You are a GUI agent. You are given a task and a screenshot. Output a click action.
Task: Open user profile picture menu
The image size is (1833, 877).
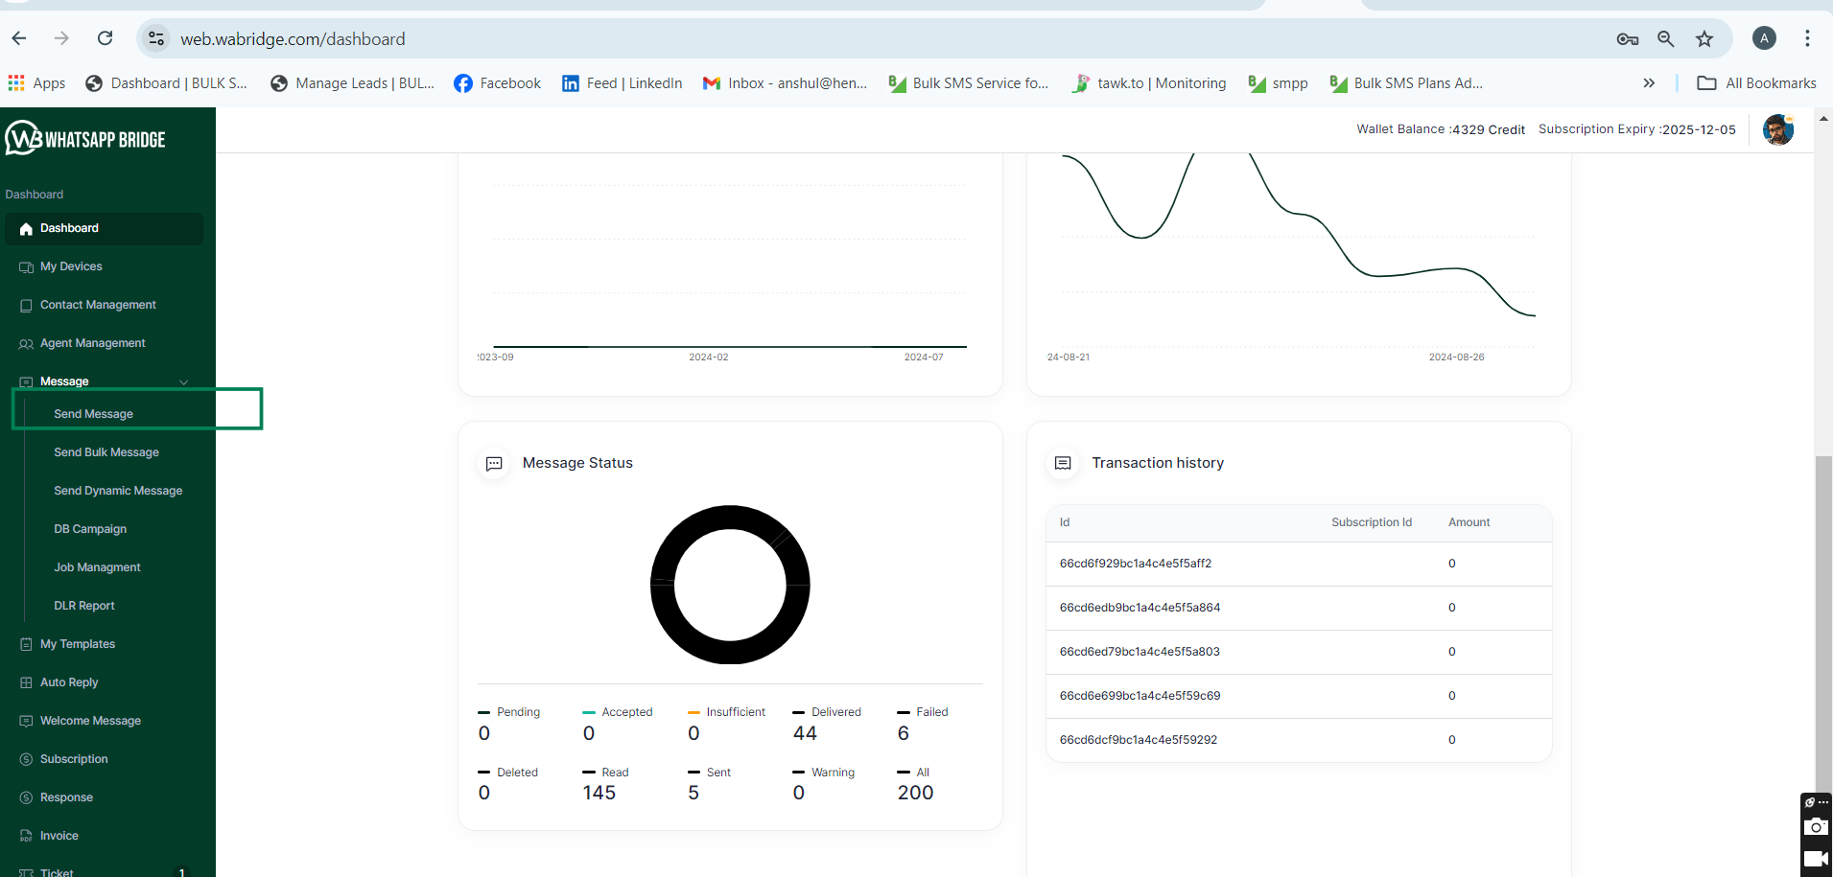pyautogui.click(x=1778, y=129)
